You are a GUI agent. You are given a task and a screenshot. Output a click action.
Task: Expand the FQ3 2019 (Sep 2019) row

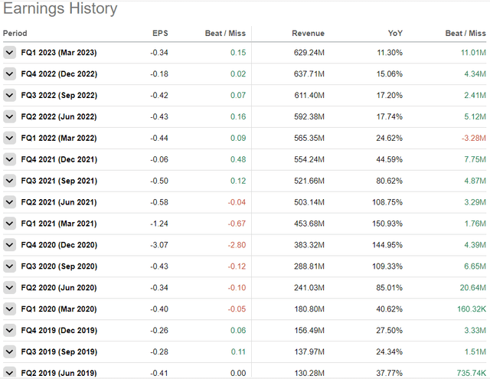(9, 353)
